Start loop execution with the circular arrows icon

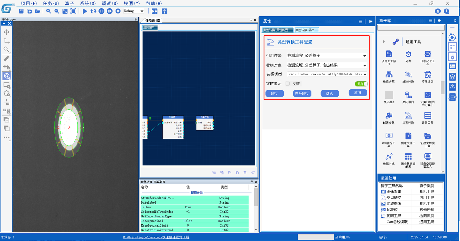(93, 11)
